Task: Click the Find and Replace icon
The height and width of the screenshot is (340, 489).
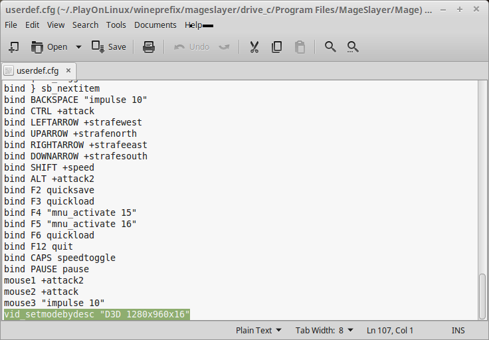Action: click(353, 47)
